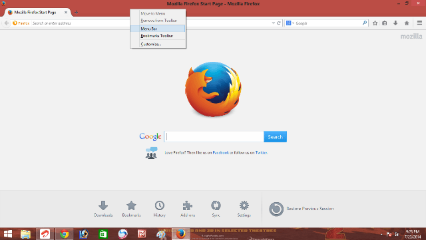Image resolution: width=426 pixels, height=240 pixels.
Task: Click the Firefox identity icon in address bar
Action: (21, 23)
